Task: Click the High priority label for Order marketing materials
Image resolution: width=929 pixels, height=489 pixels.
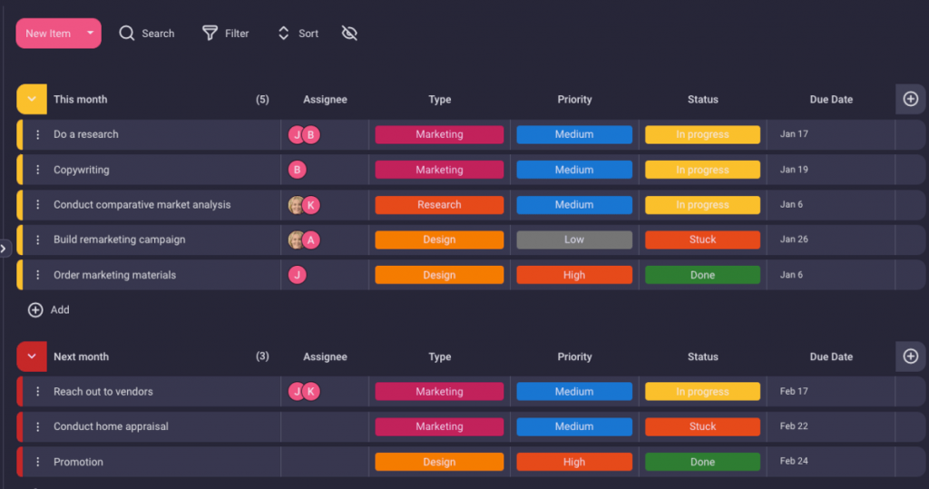Action: pos(574,275)
